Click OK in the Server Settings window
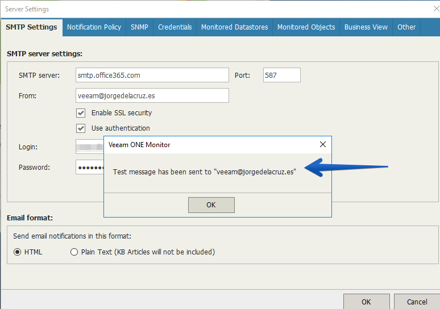The height and width of the screenshot is (309, 440). tap(366, 302)
